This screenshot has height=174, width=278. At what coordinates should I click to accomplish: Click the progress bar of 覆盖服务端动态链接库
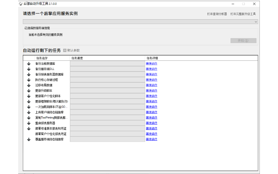click(x=107, y=139)
